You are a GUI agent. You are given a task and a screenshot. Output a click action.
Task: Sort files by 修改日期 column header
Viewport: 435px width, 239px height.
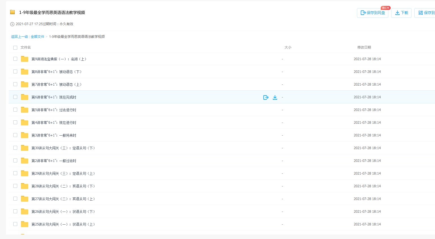(x=364, y=47)
